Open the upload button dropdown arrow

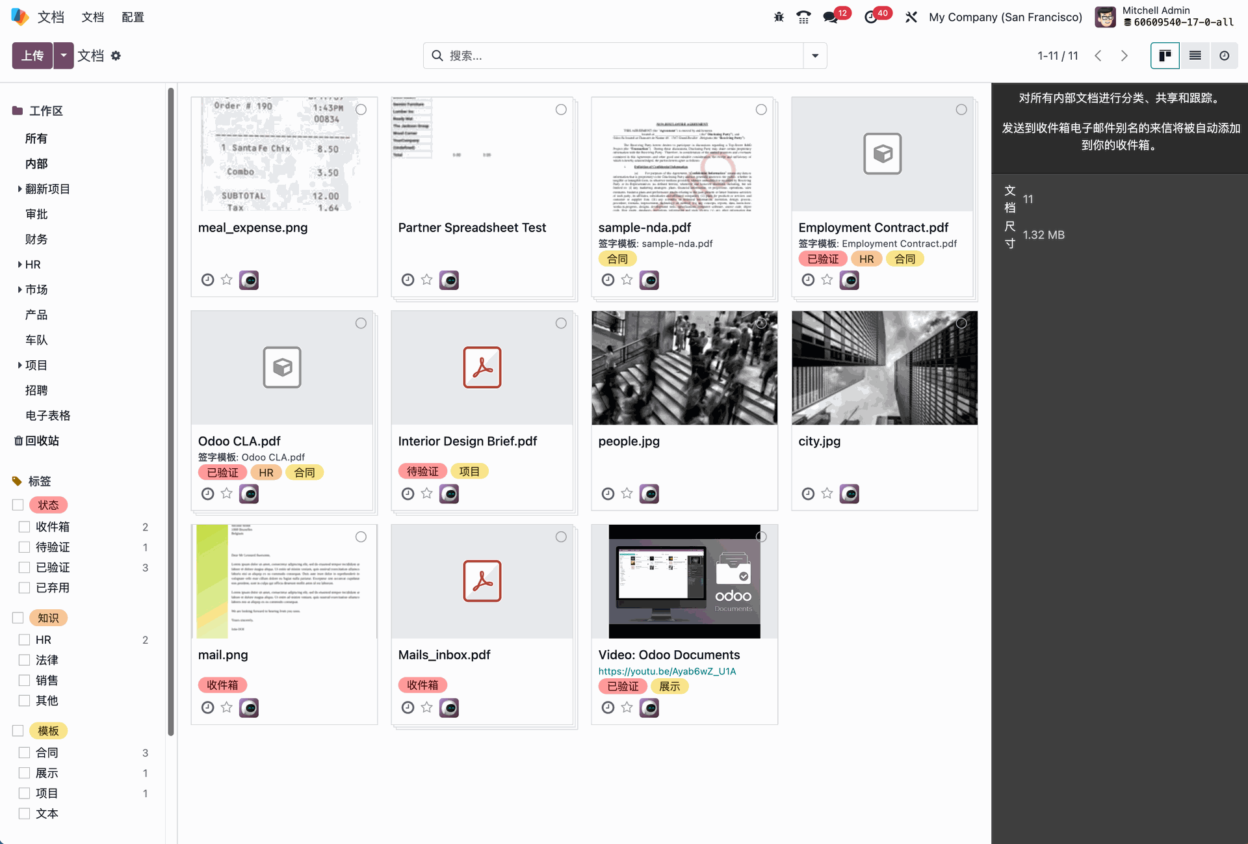coord(63,56)
